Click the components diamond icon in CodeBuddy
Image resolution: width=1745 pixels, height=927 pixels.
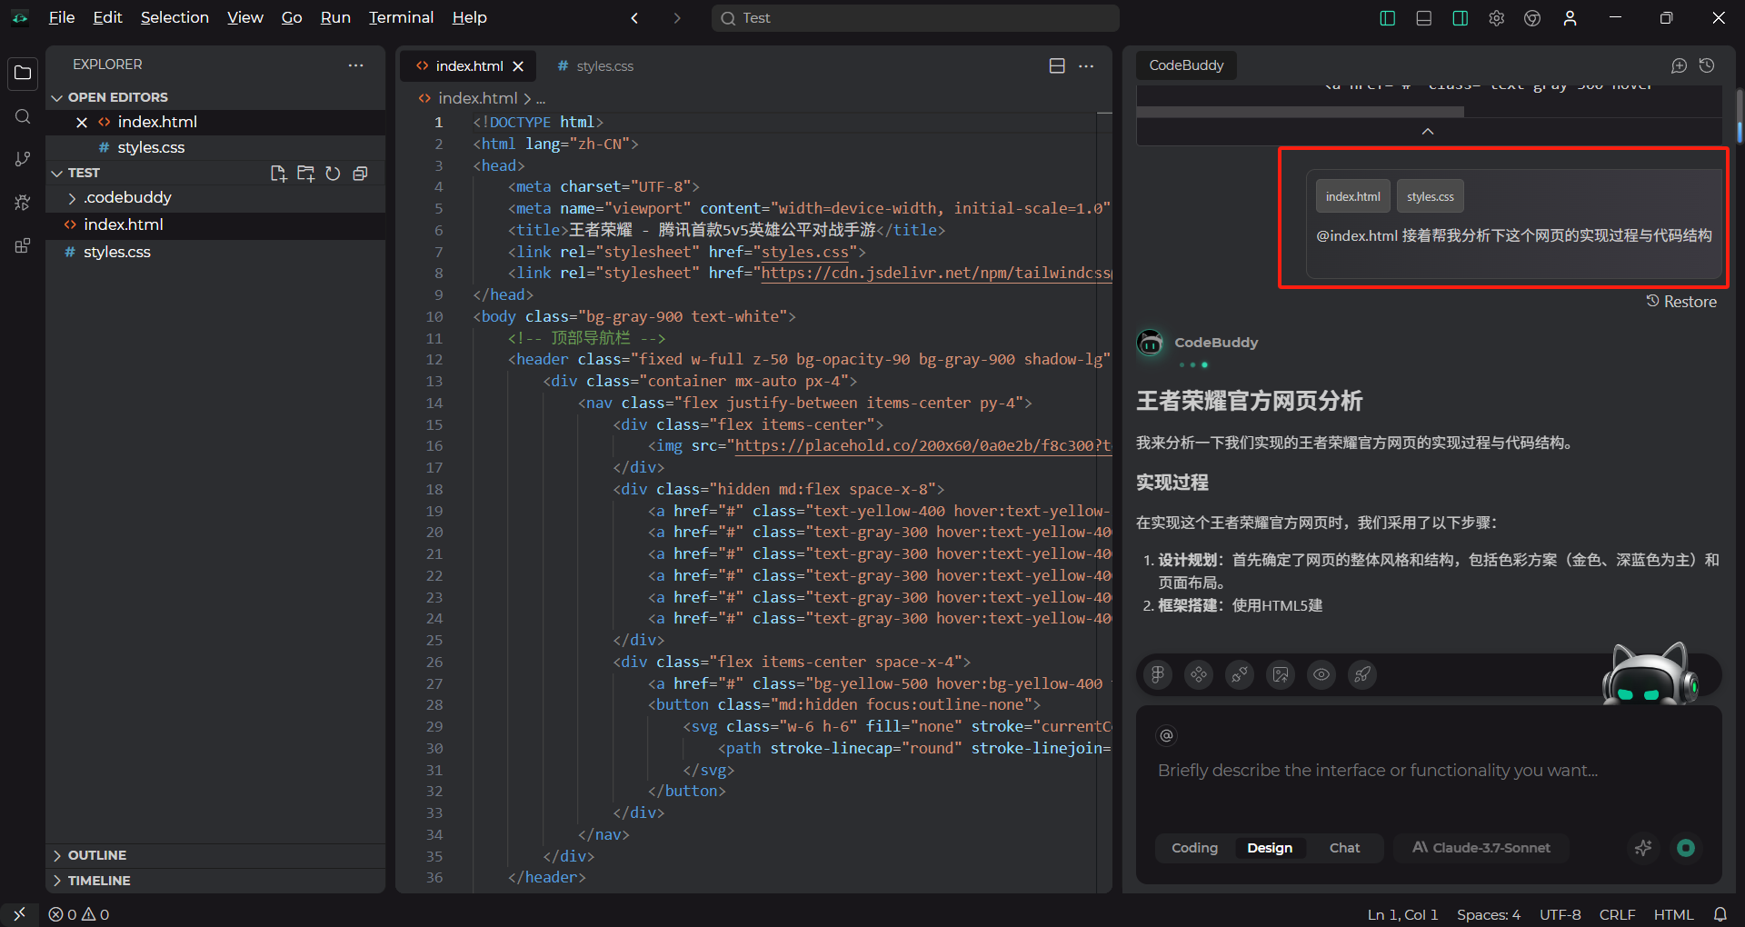click(x=1199, y=674)
